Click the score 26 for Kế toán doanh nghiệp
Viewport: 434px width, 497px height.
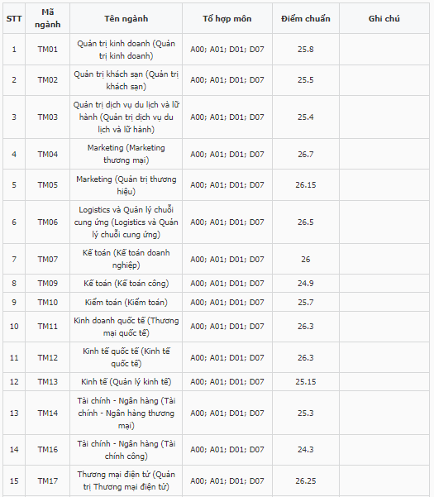(x=306, y=260)
